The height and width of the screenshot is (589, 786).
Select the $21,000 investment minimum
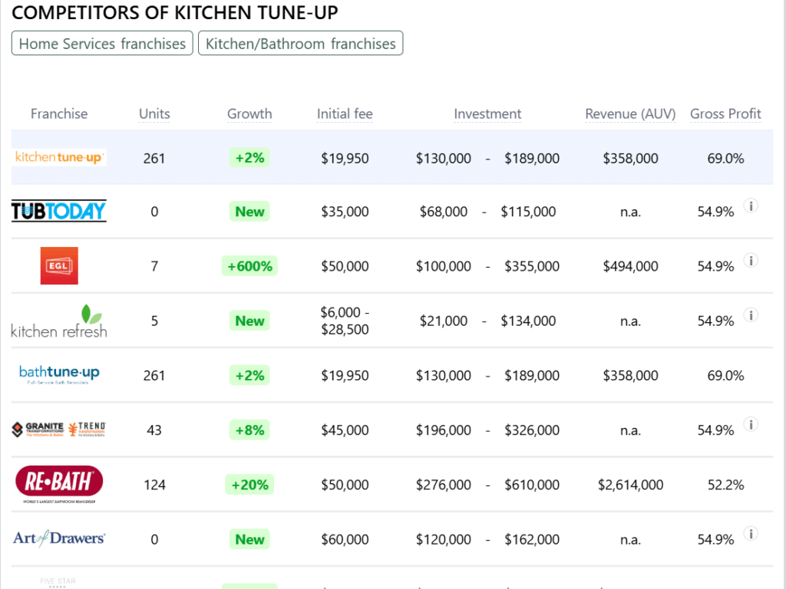pos(444,321)
